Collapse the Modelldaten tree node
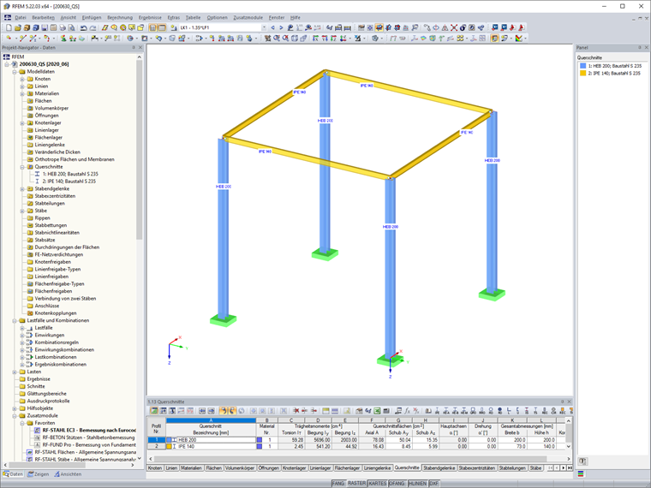Viewport: 651px width, 488px height. 15,72
